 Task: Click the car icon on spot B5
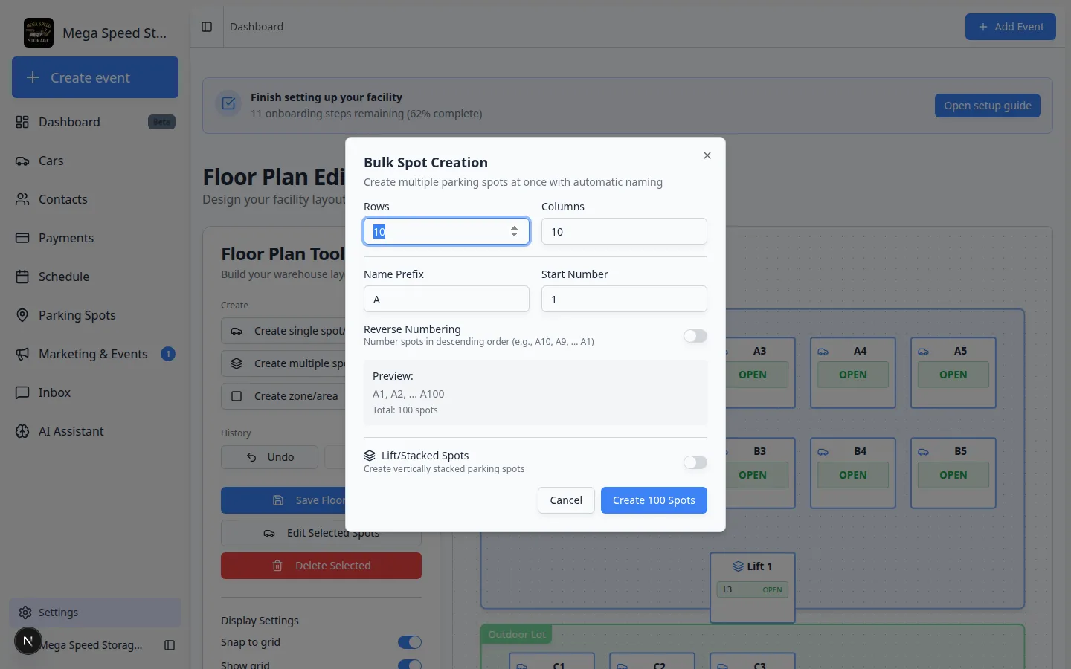coord(923,452)
